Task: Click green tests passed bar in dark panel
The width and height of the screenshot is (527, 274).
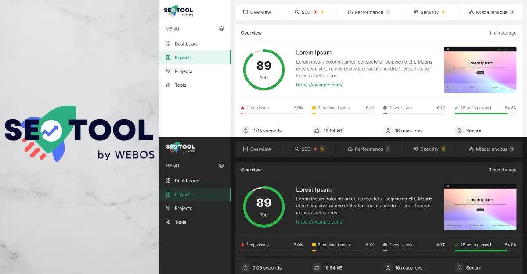Action: (485, 251)
